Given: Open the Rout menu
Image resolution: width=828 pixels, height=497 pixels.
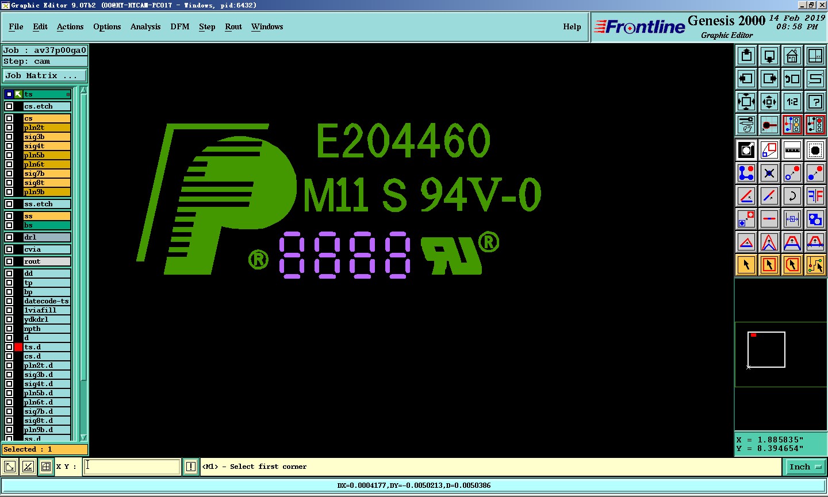Looking at the screenshot, I should click(x=233, y=26).
